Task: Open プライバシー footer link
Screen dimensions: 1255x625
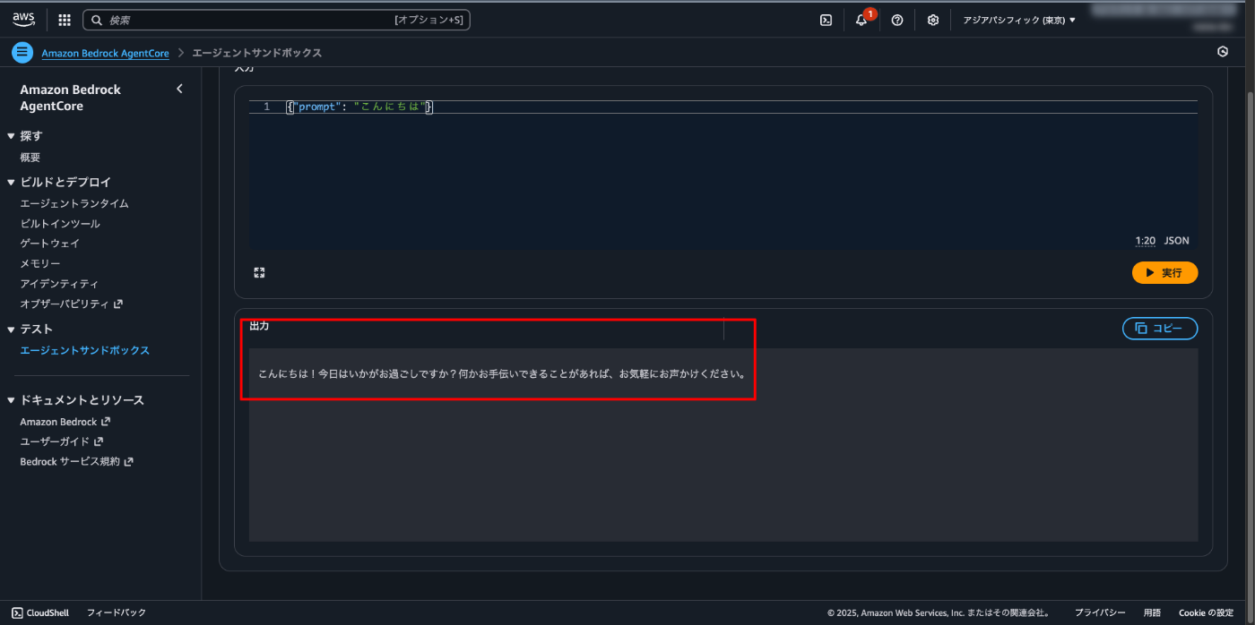Action: (x=1100, y=613)
